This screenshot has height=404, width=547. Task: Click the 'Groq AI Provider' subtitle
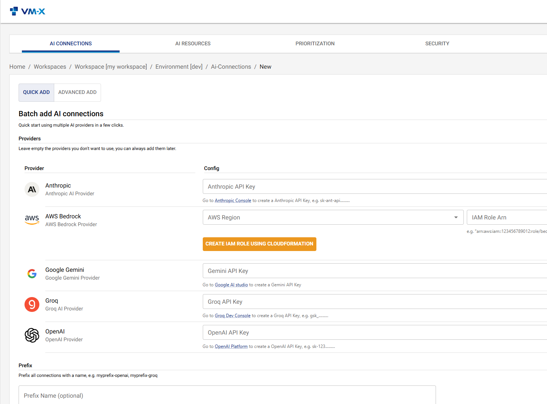click(x=64, y=309)
